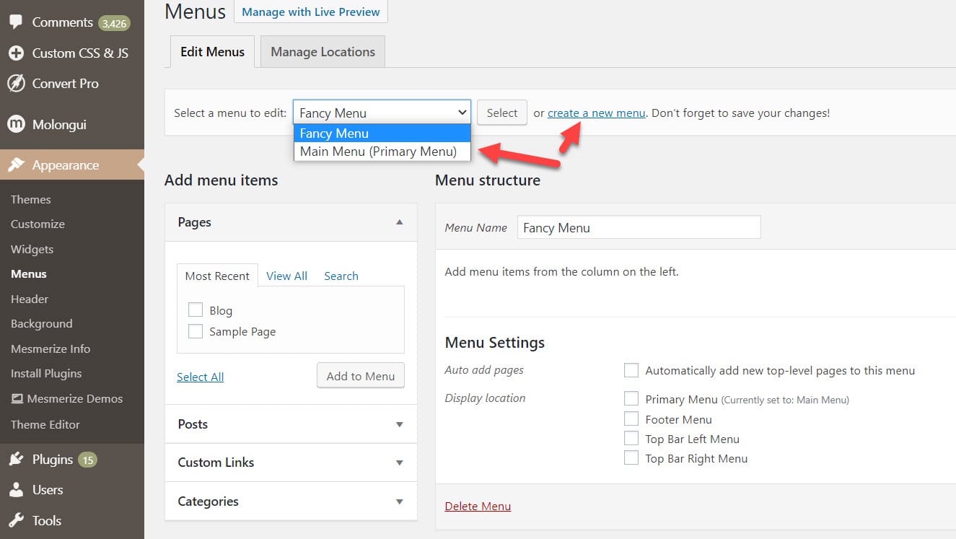Open the View All pages tab
The image size is (956, 539).
point(286,276)
